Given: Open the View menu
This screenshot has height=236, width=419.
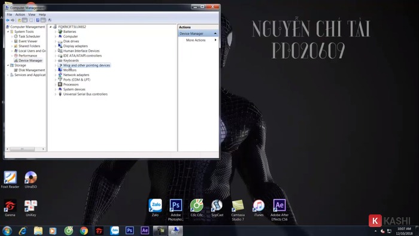Looking at the screenshot, I should 32,14.
